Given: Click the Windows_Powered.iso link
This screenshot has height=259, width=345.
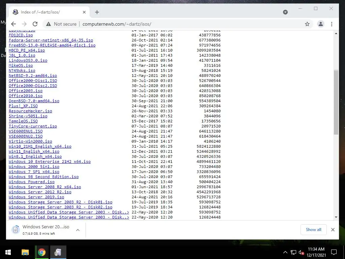Looking at the screenshot, I should click(x=31, y=182).
